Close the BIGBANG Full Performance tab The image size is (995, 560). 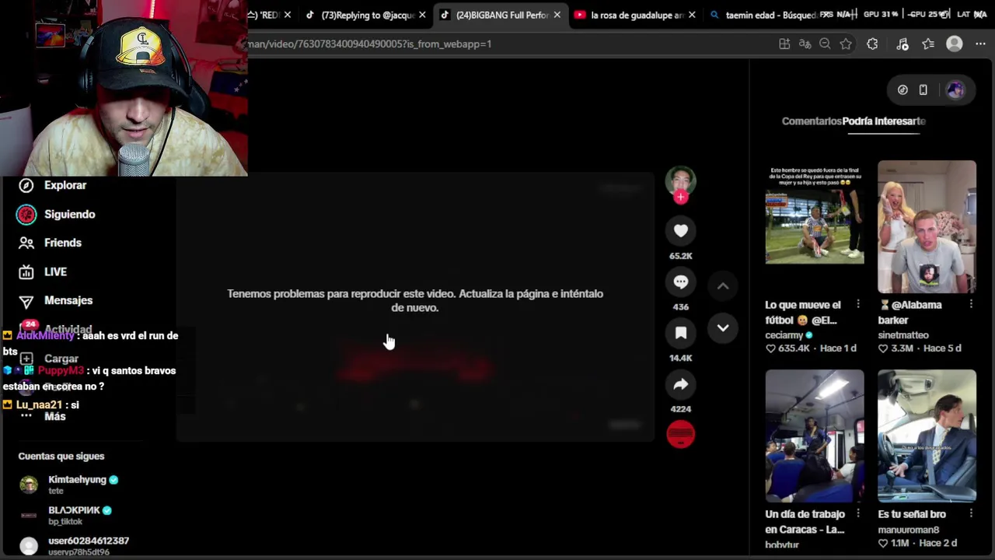[557, 15]
